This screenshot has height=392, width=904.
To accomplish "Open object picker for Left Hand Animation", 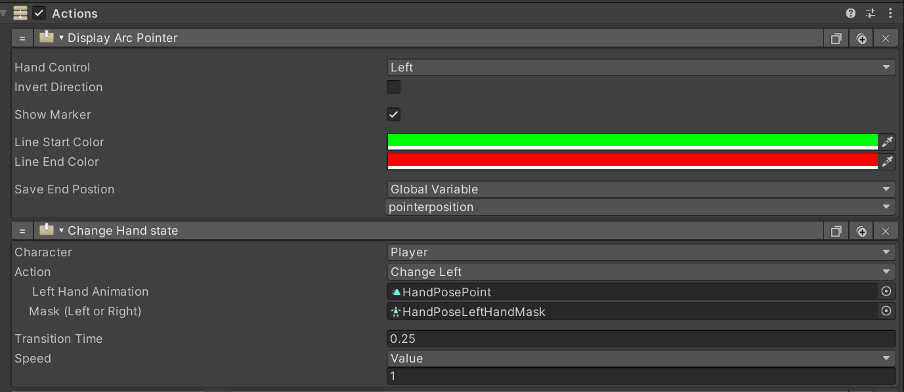I will [x=886, y=292].
